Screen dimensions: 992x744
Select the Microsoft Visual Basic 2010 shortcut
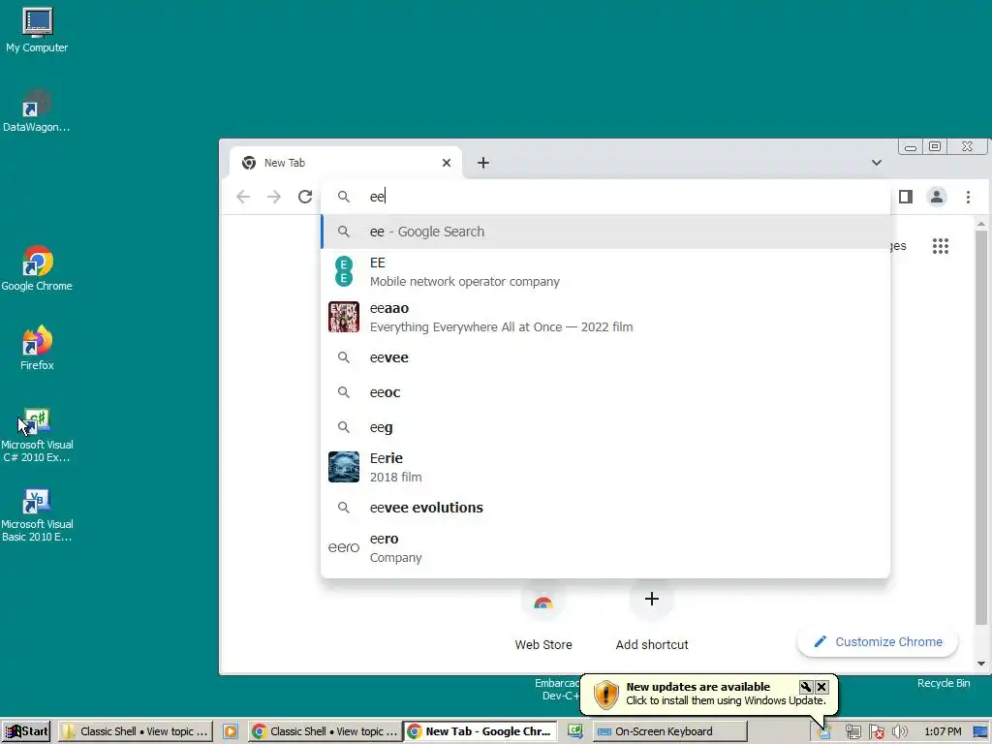pyautogui.click(x=37, y=515)
